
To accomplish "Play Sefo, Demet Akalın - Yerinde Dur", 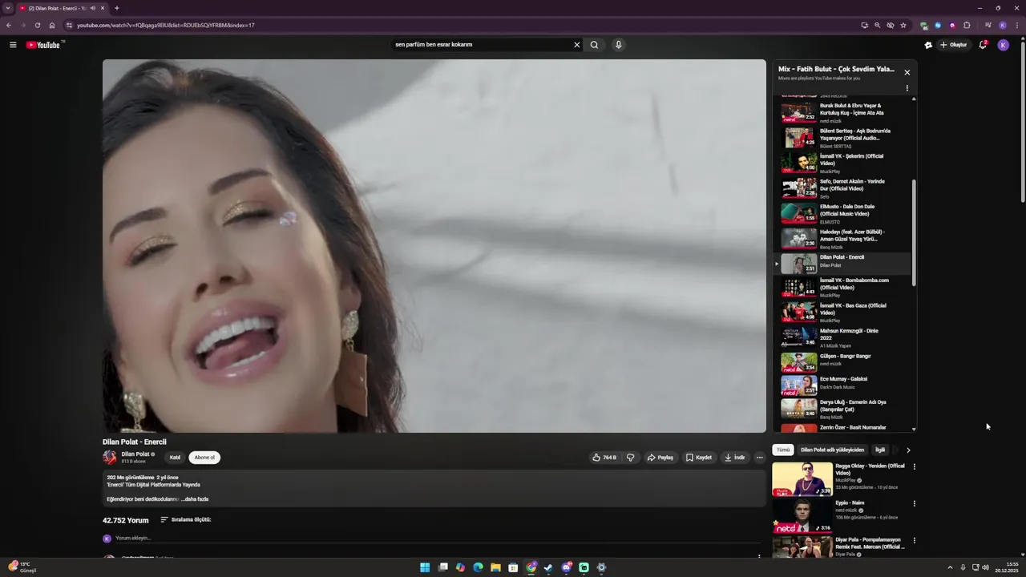I will [x=844, y=188].
